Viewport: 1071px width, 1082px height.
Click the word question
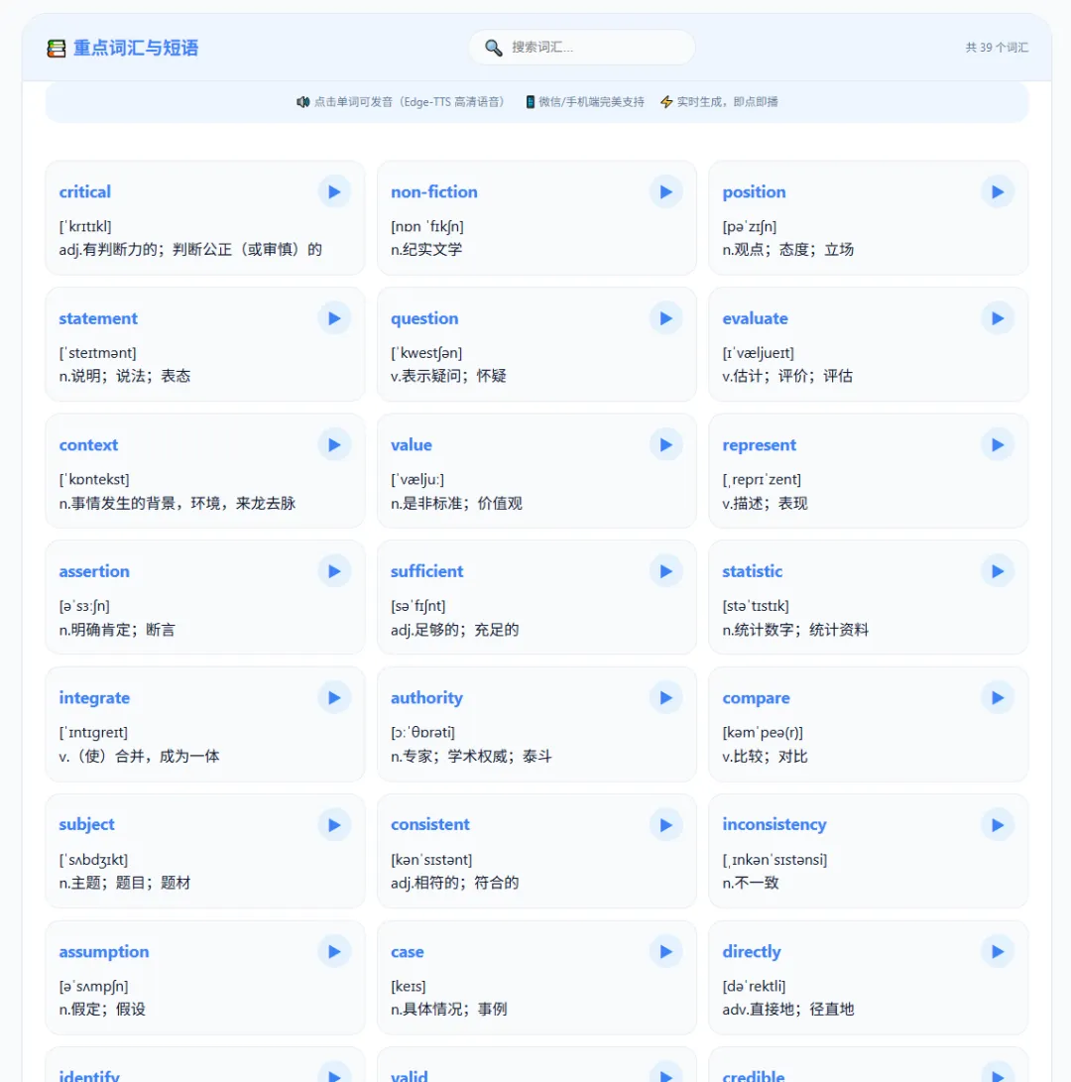tap(424, 318)
